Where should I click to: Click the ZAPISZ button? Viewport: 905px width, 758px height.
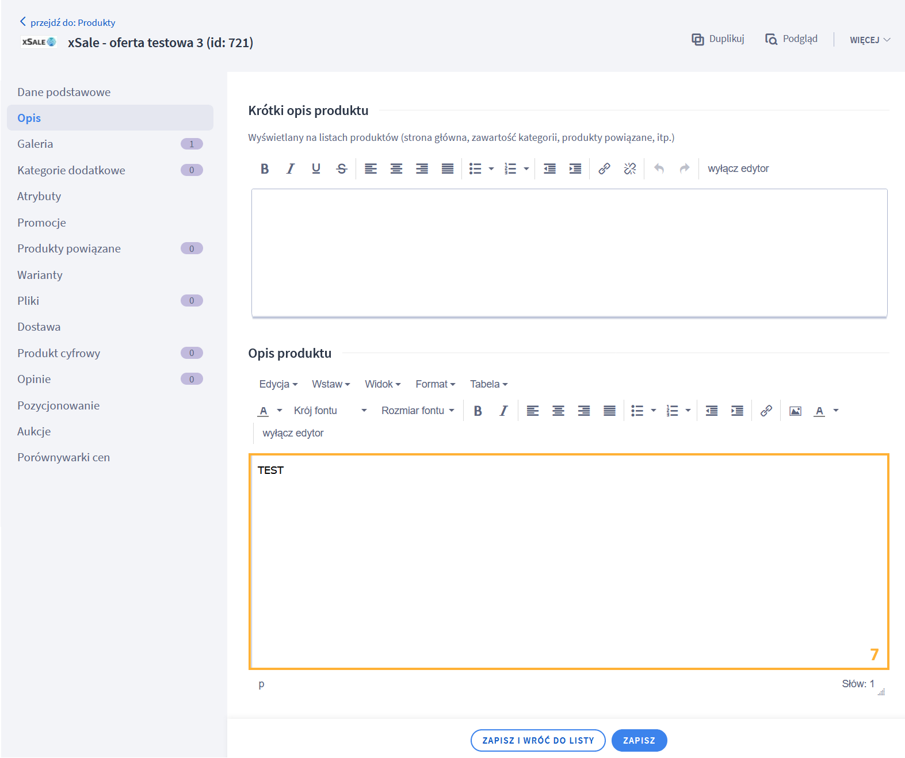[639, 740]
